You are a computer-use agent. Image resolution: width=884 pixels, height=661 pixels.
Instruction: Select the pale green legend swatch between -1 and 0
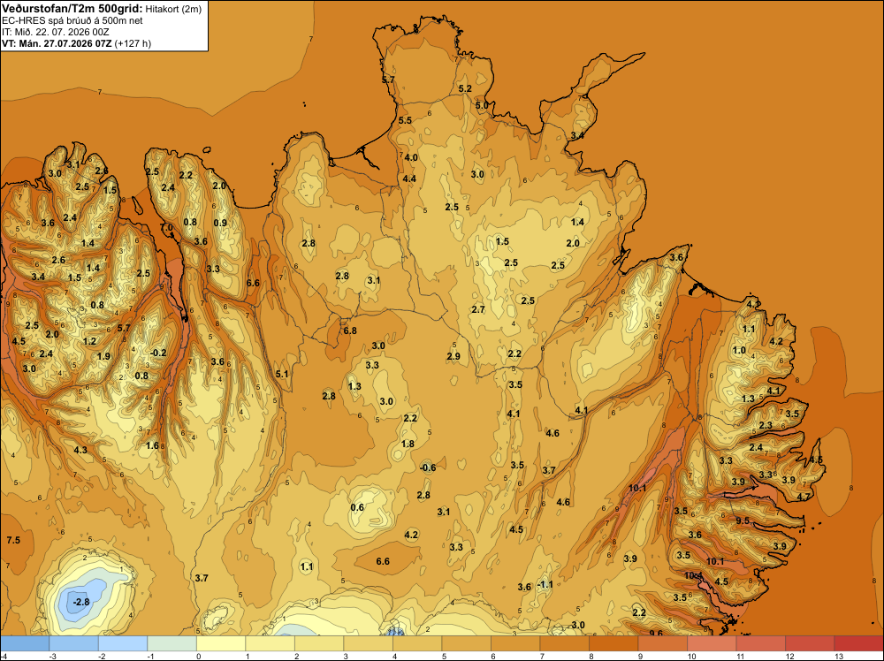pyautogui.click(x=172, y=643)
